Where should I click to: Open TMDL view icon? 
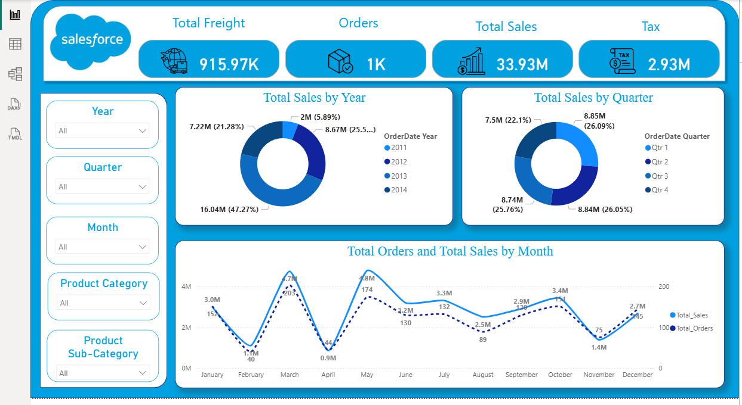click(x=15, y=133)
